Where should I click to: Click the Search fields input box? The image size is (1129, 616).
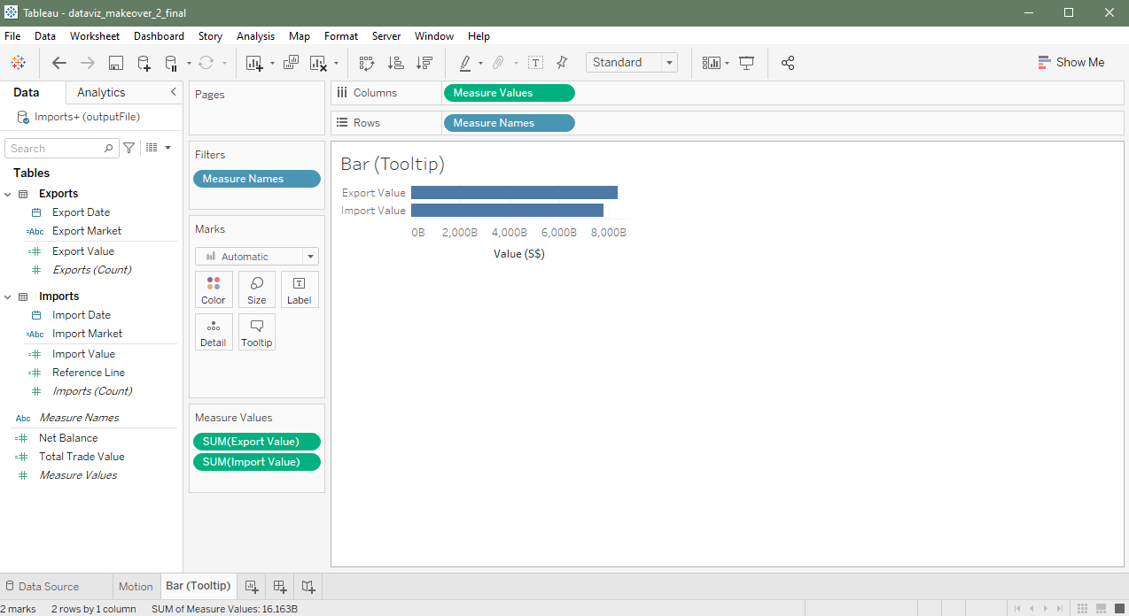point(55,149)
